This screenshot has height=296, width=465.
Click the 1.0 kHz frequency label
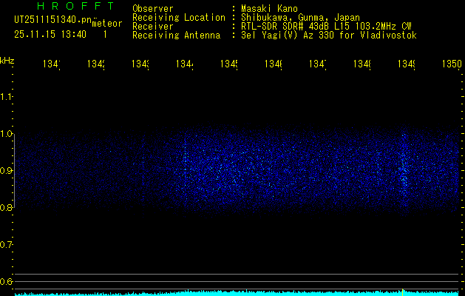7,134
